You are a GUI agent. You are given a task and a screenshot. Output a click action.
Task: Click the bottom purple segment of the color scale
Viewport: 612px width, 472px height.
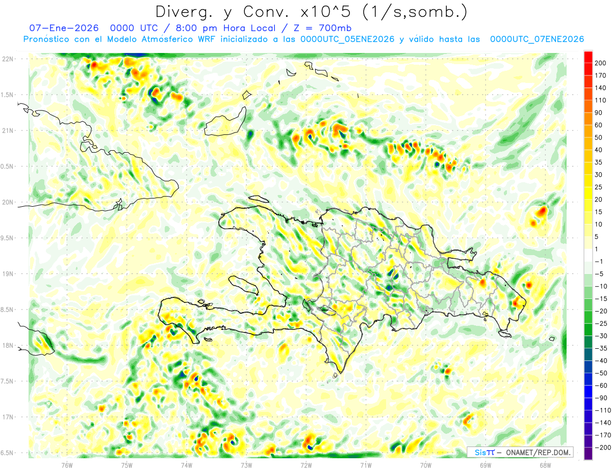tap(588, 454)
